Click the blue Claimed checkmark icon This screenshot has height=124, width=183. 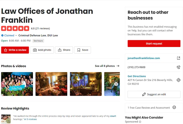click(2, 36)
